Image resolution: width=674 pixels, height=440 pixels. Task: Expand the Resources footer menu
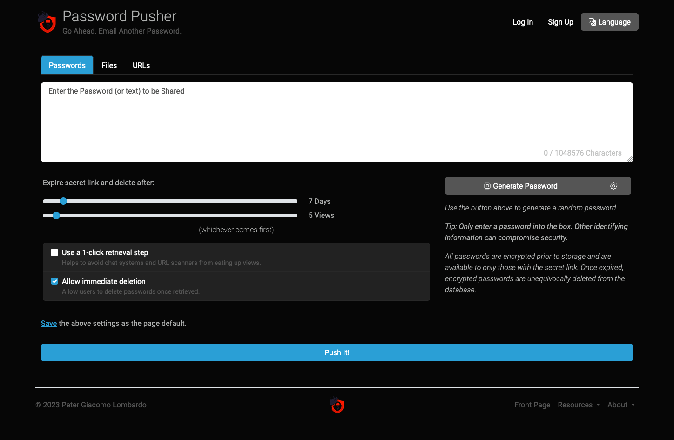pos(579,405)
